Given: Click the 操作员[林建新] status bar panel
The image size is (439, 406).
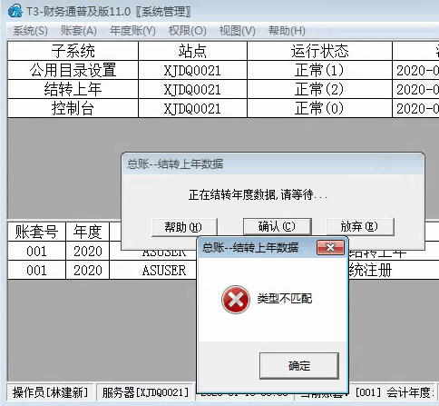Looking at the screenshot, I should (x=50, y=392).
